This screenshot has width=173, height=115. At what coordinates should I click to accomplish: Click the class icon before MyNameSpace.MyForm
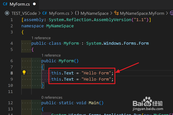click(116, 13)
